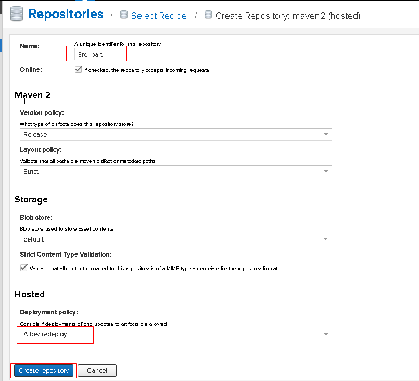This screenshot has height=381, width=419.
Task: Click the Maven 2 section heading
Action: 32,95
